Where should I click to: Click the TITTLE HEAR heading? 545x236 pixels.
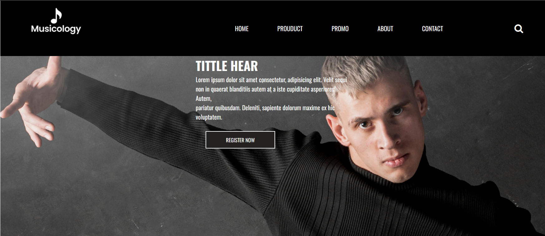click(227, 66)
